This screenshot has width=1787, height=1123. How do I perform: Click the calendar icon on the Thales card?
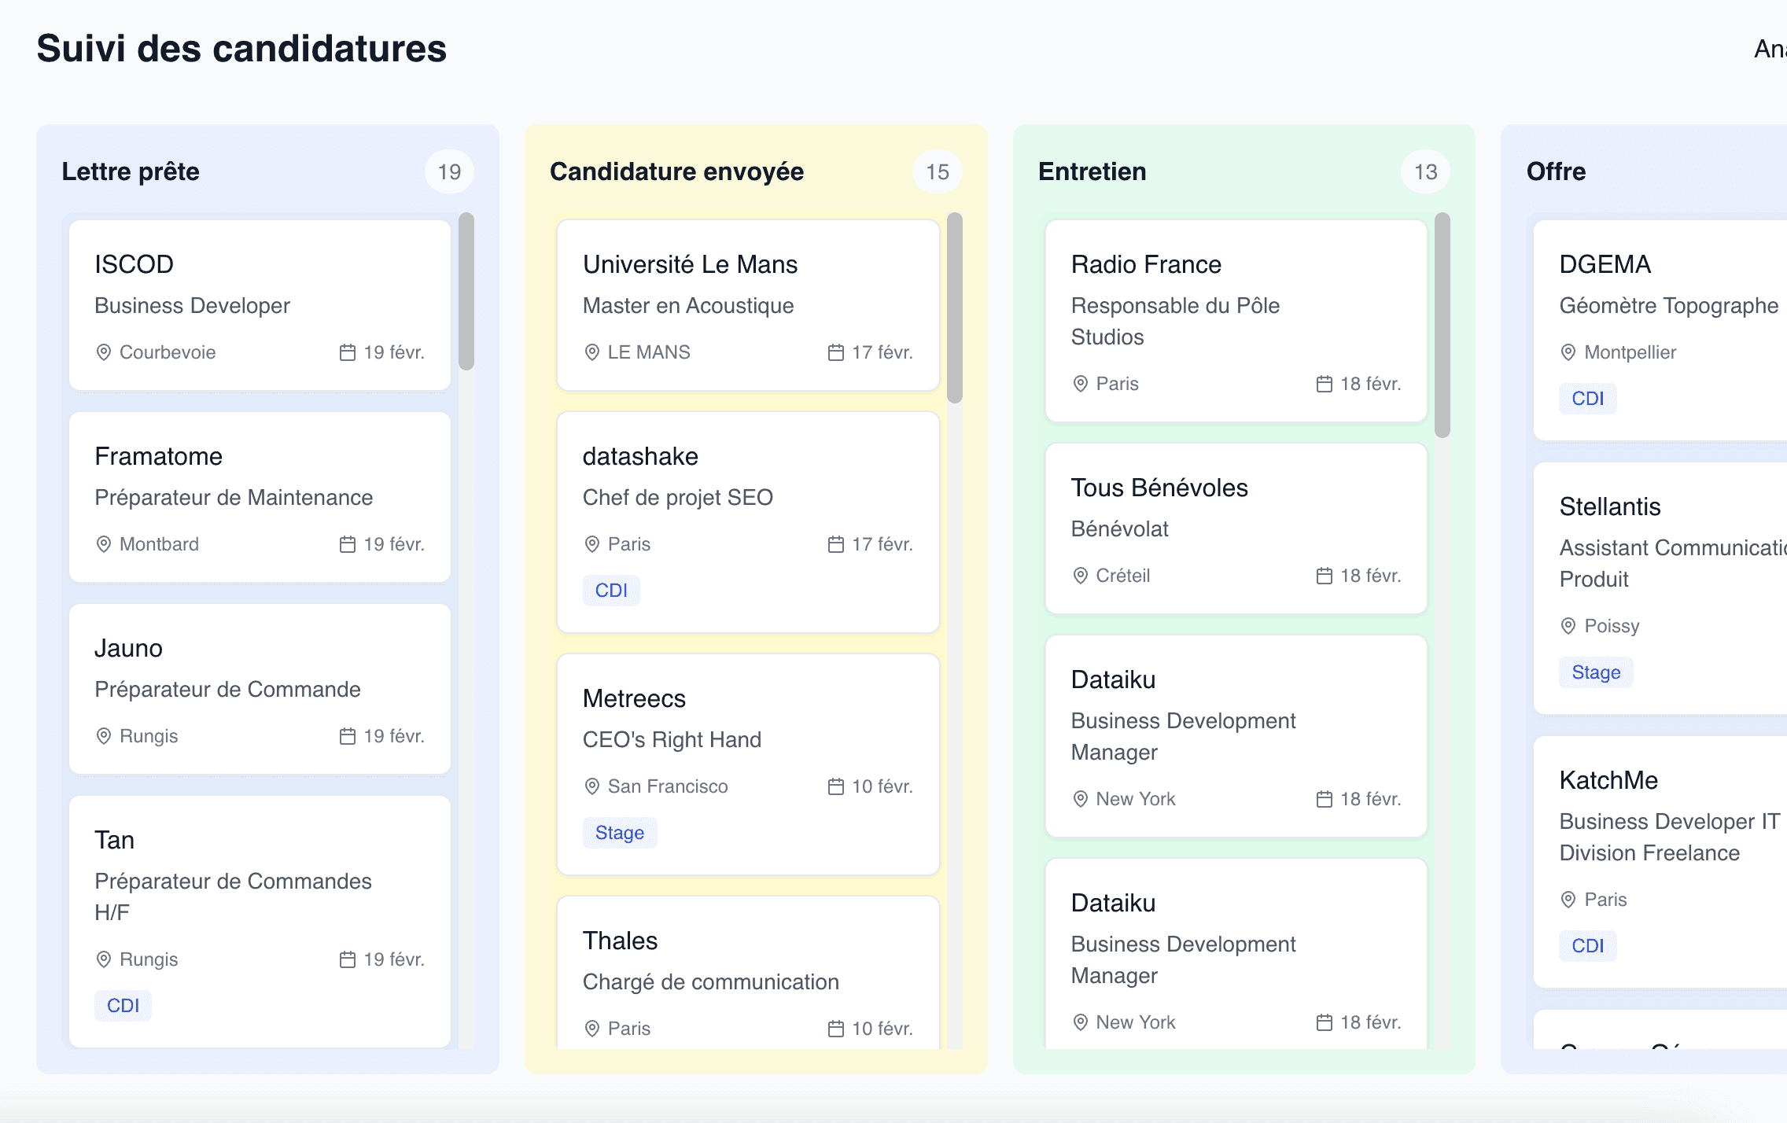pyautogui.click(x=836, y=1029)
